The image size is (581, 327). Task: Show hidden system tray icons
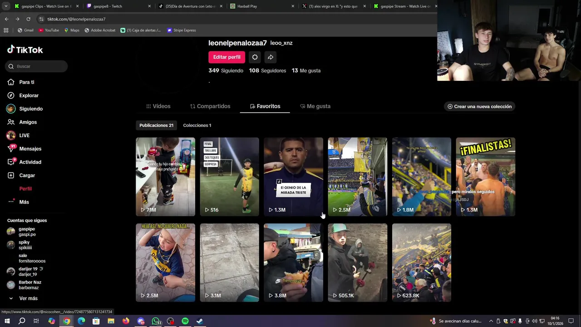point(491,321)
